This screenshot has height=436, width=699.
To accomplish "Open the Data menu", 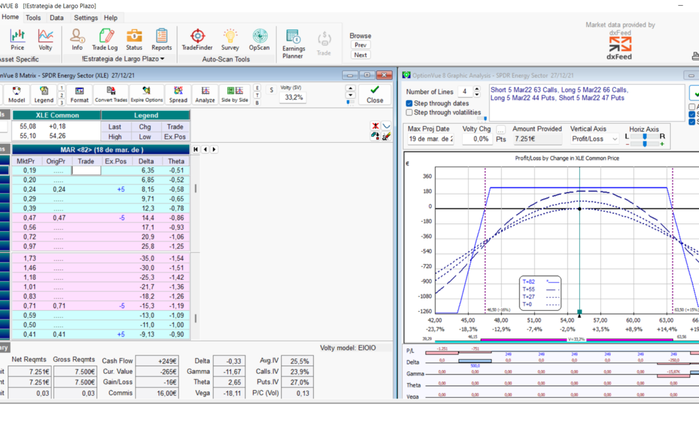I will 56,18.
